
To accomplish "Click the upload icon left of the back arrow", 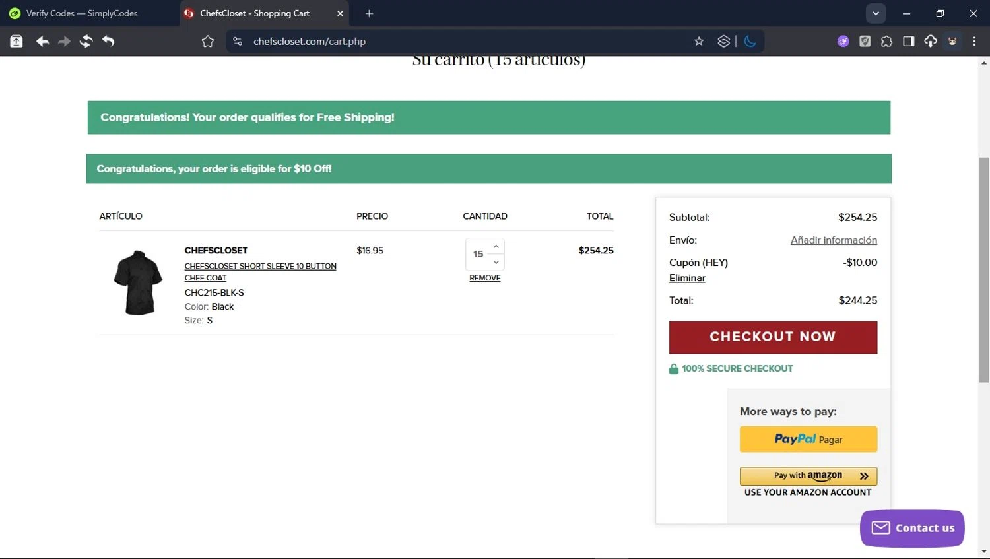I will click(x=16, y=42).
